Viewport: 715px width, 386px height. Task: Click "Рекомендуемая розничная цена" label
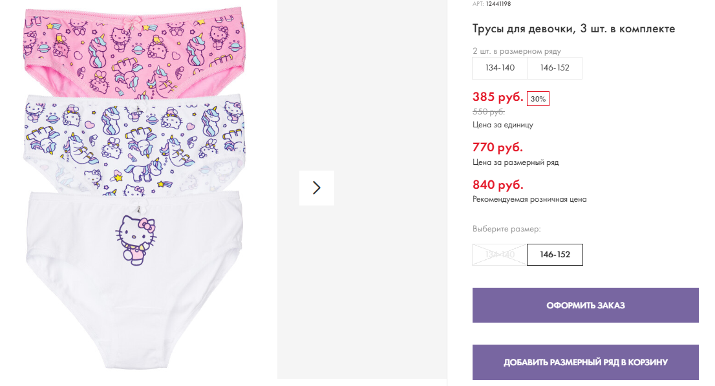[x=529, y=200]
